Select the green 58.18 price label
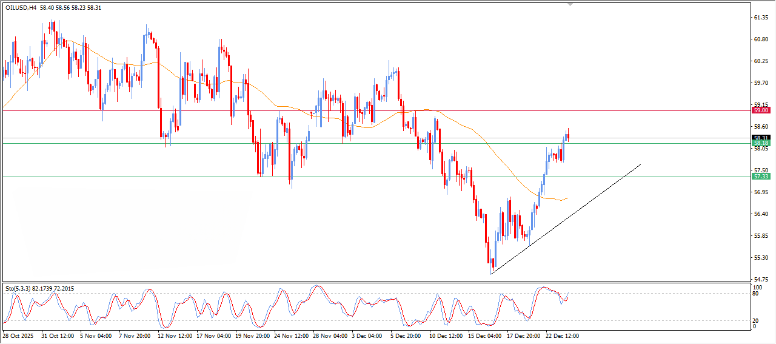 pyautogui.click(x=760, y=143)
